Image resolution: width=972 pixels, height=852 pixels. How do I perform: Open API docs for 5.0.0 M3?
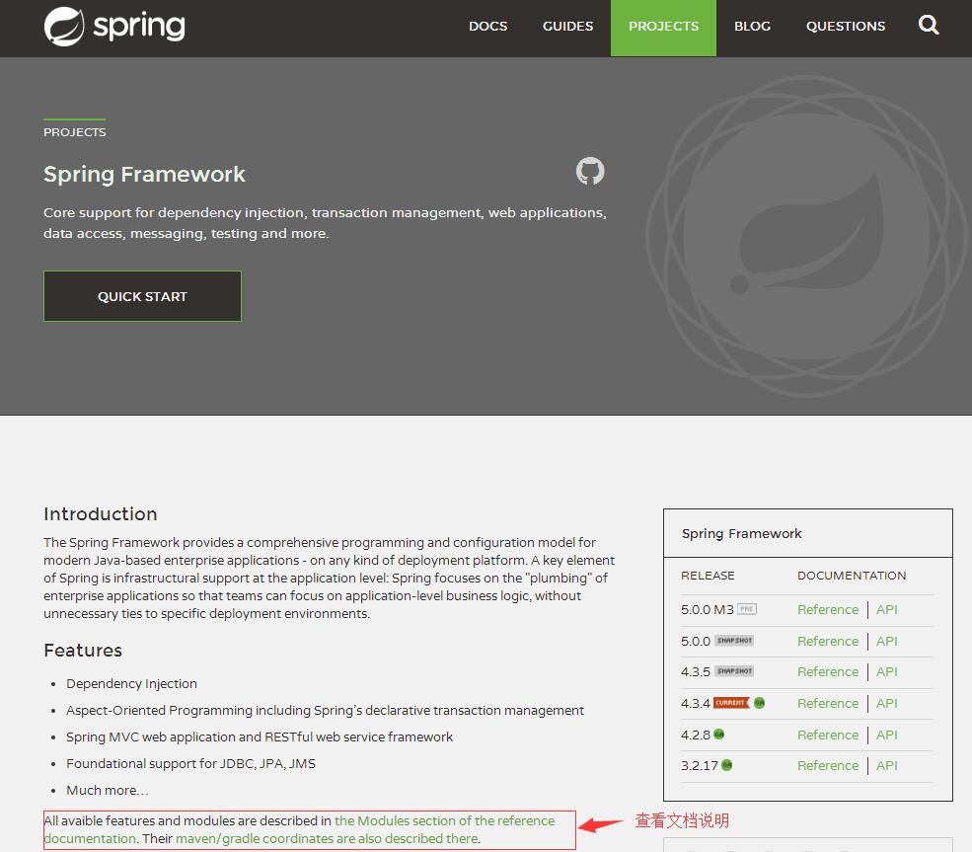tap(886, 609)
